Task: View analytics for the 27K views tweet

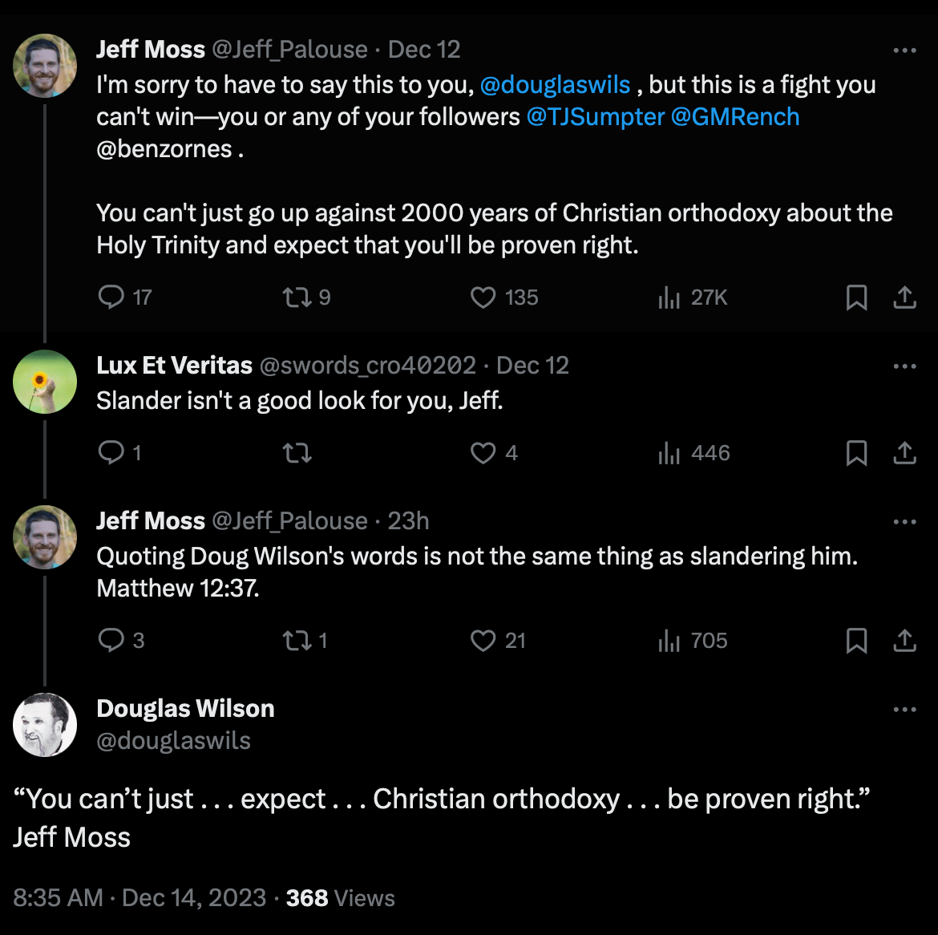Action: coord(669,297)
